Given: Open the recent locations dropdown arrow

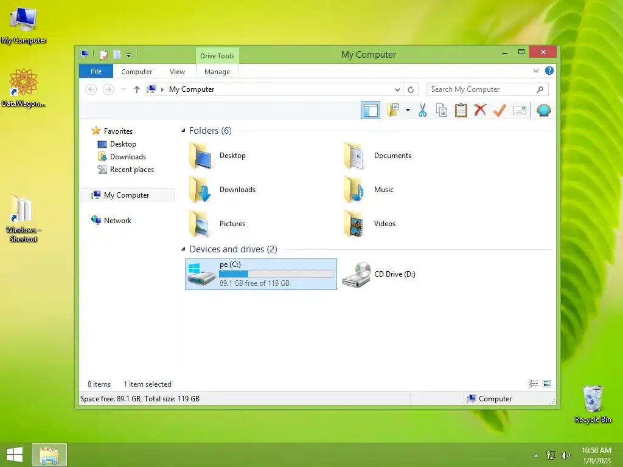Looking at the screenshot, I should click(123, 89).
